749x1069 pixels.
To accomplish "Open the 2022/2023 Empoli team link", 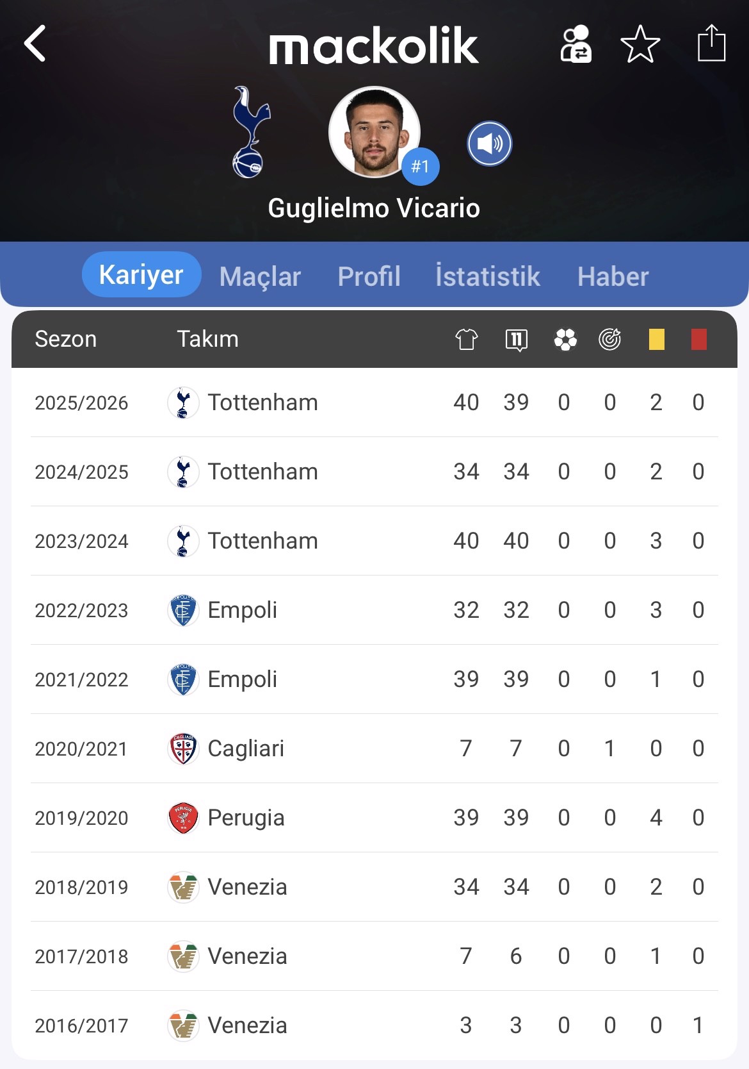I will [x=242, y=610].
